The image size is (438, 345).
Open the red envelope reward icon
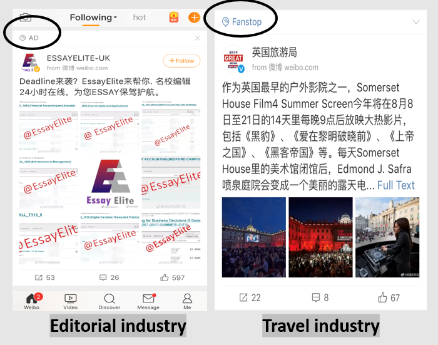pyautogui.click(x=173, y=18)
